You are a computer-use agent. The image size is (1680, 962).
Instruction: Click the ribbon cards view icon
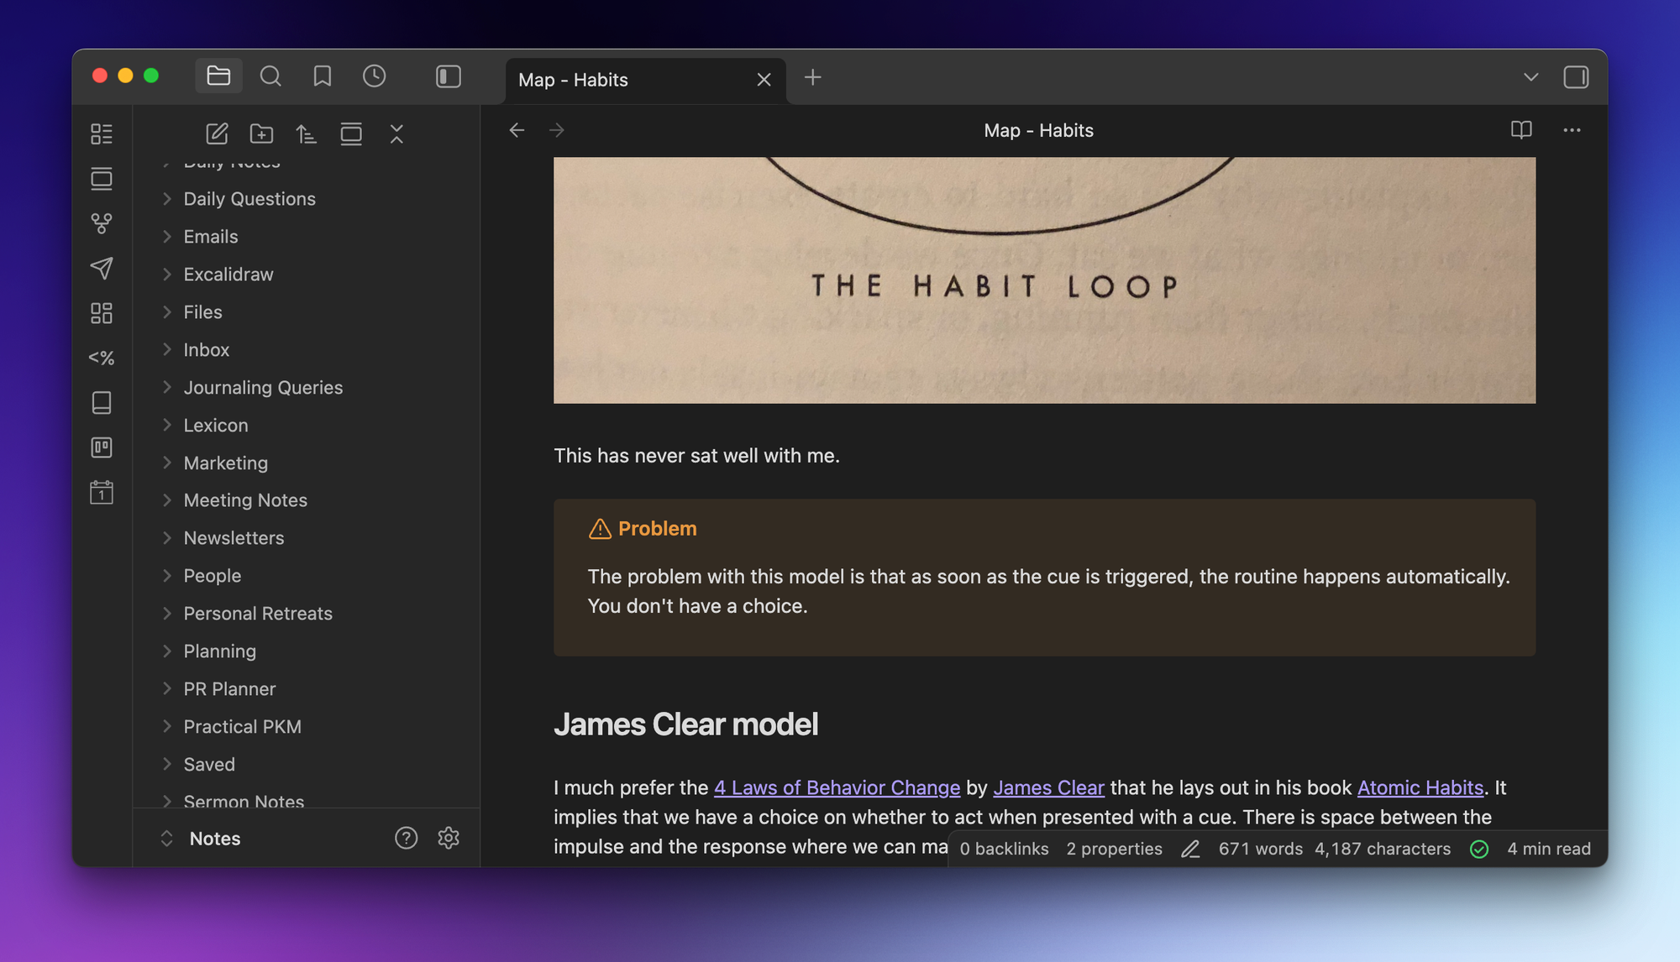click(x=102, y=179)
